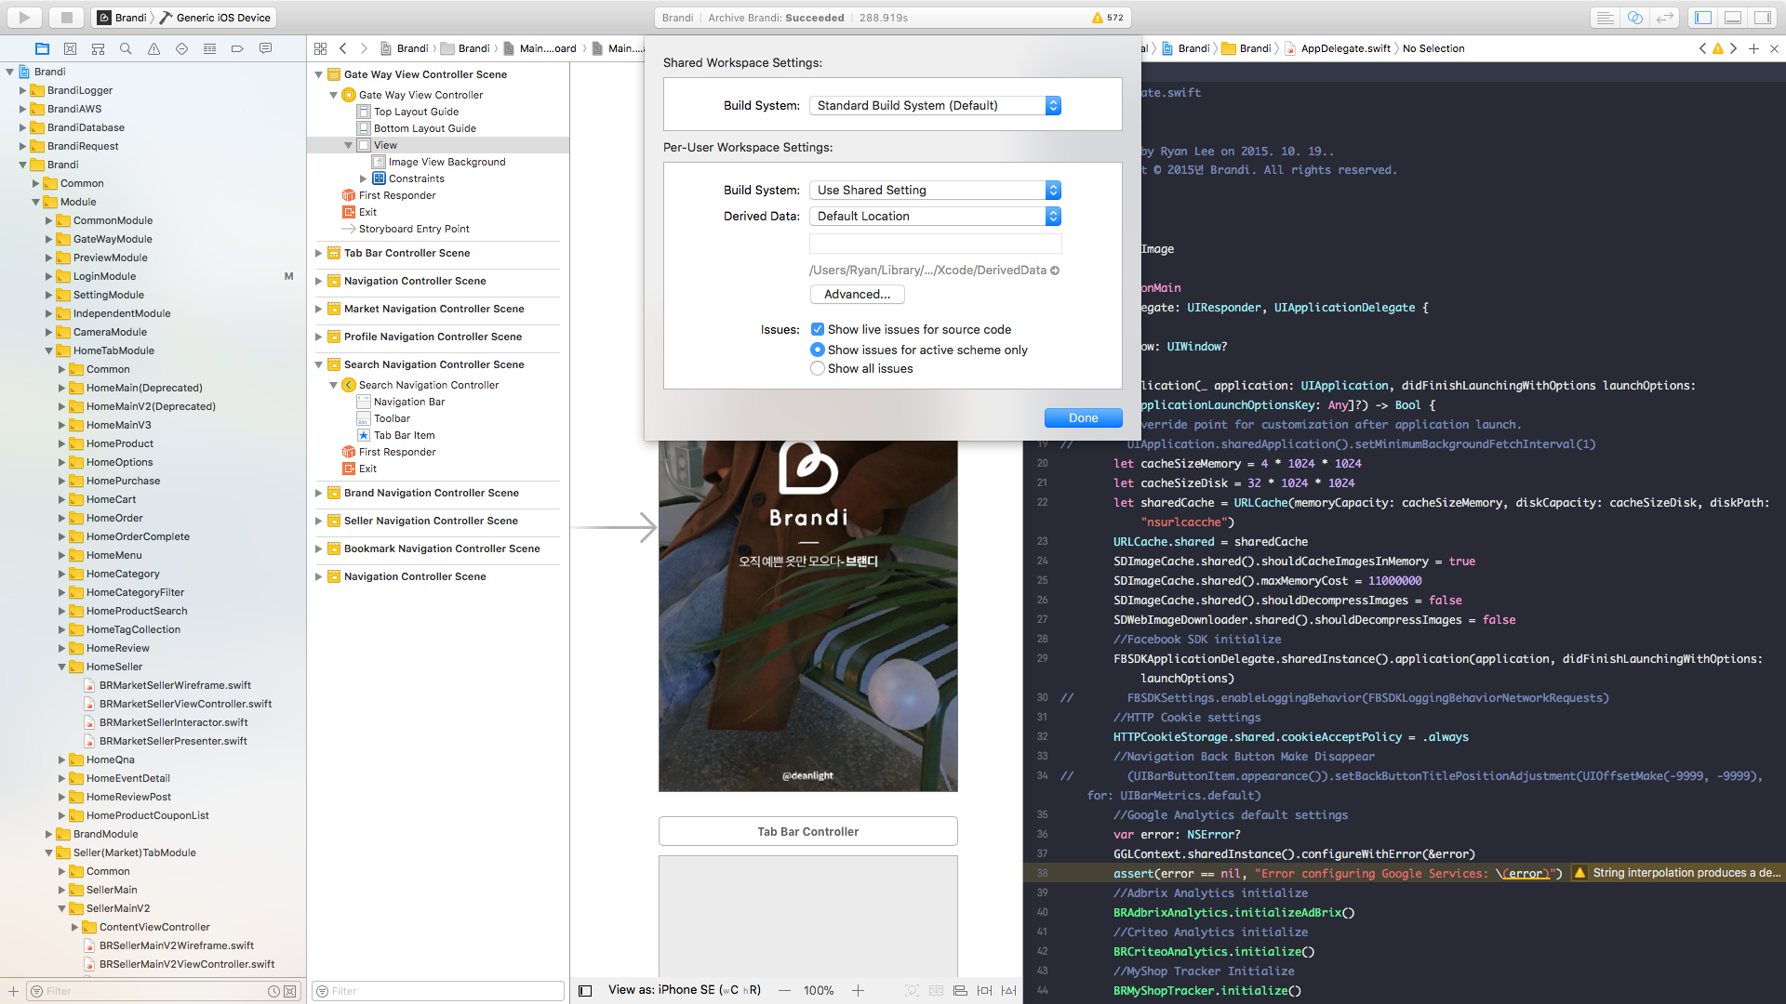Viewport: 1786px width, 1004px height.
Task: Click the 572 warnings indicator in activity bar
Action: pos(1108,17)
